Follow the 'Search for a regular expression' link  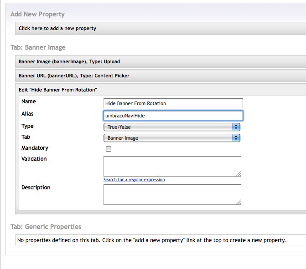pos(134,180)
